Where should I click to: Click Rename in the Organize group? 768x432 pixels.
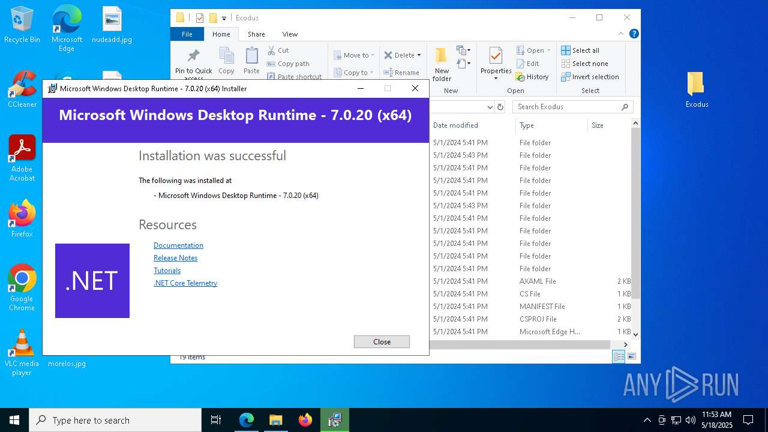coord(401,73)
